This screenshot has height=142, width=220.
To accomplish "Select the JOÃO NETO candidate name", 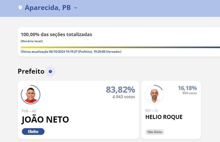I will pyautogui.click(x=45, y=120).
